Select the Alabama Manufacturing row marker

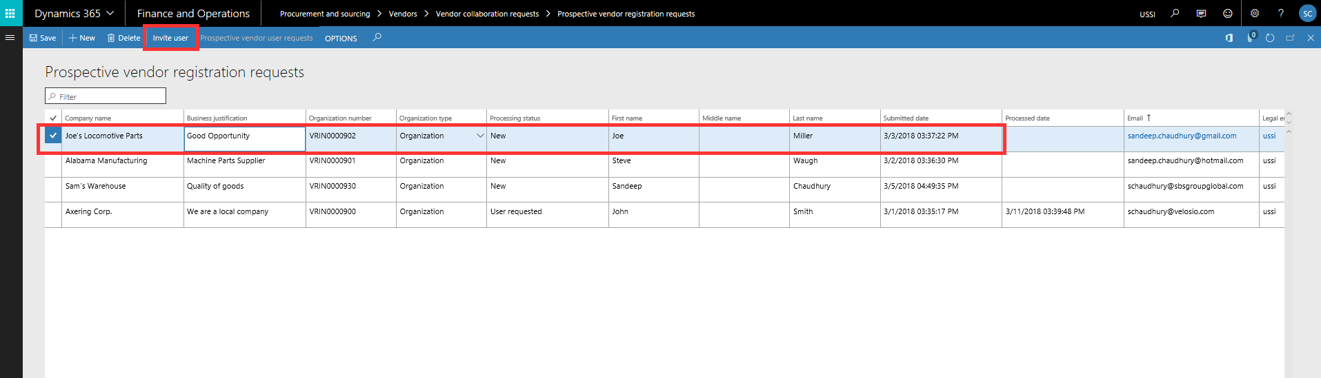(x=53, y=161)
